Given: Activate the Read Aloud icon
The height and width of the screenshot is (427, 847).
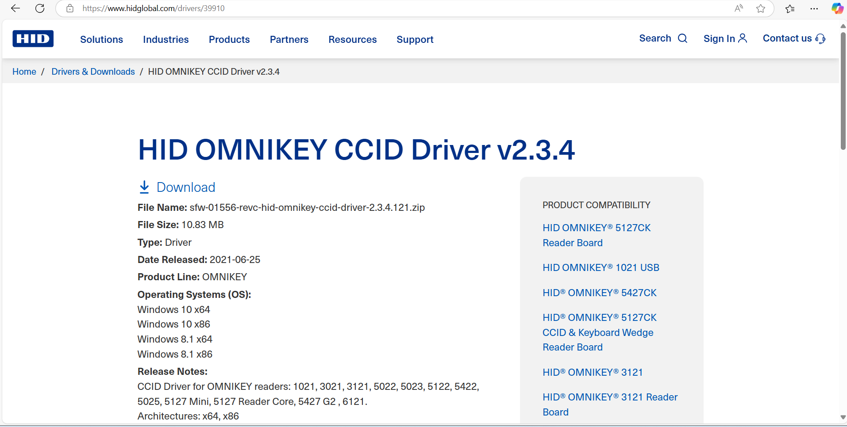Looking at the screenshot, I should (739, 8).
